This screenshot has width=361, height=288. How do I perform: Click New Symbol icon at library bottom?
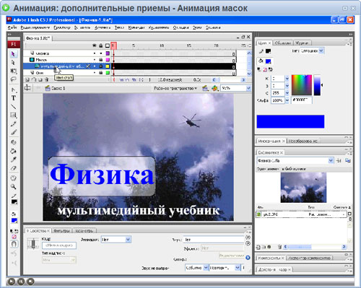coord(258,247)
